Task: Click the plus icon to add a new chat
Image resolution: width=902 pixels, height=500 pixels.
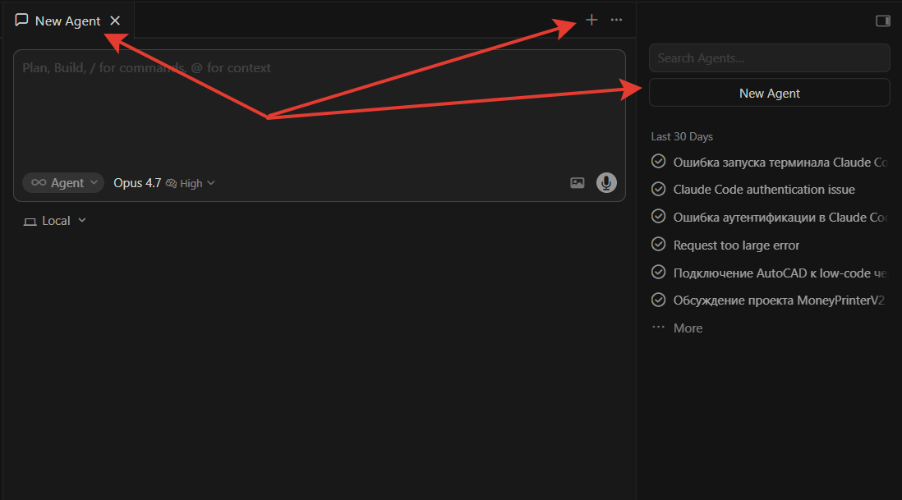Action: 591,20
